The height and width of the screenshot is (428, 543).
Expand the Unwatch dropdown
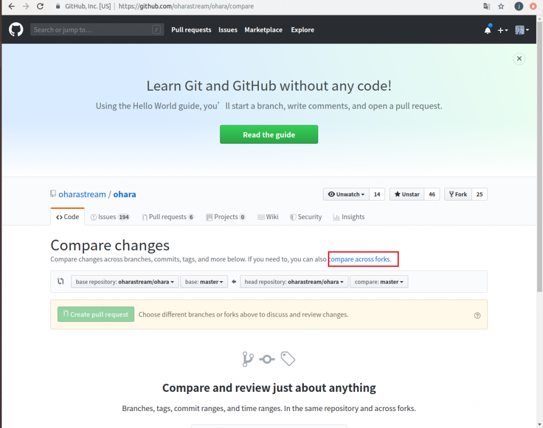(346, 194)
